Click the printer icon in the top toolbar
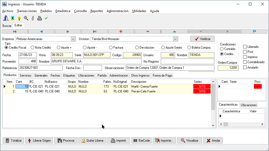The height and width of the screenshot is (151, 269). pyautogui.click(x=39, y=18)
